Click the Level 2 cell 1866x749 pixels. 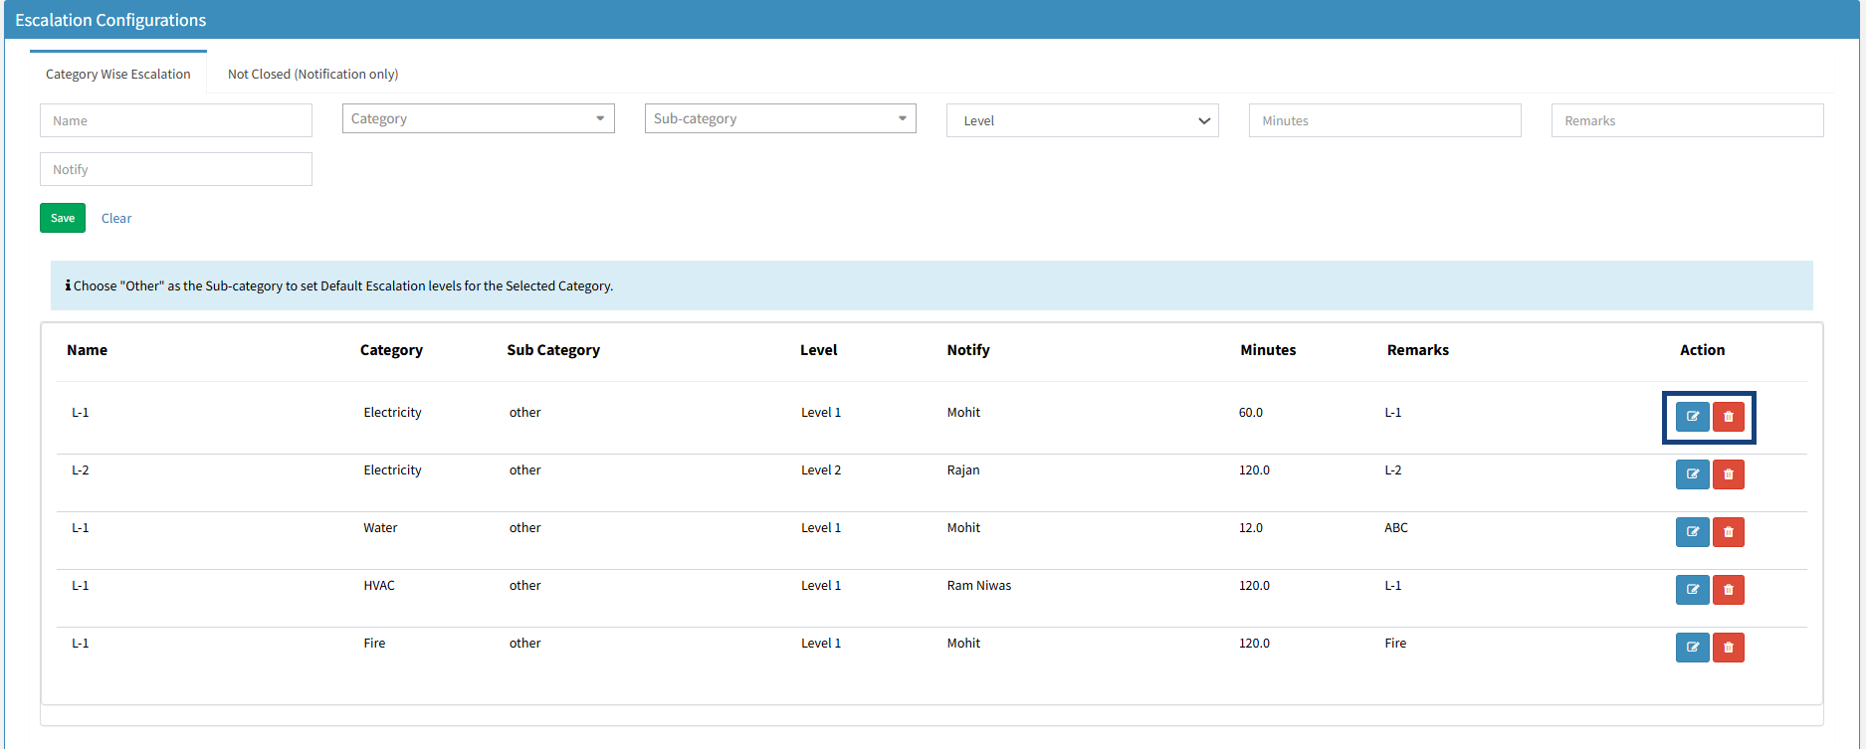click(821, 470)
